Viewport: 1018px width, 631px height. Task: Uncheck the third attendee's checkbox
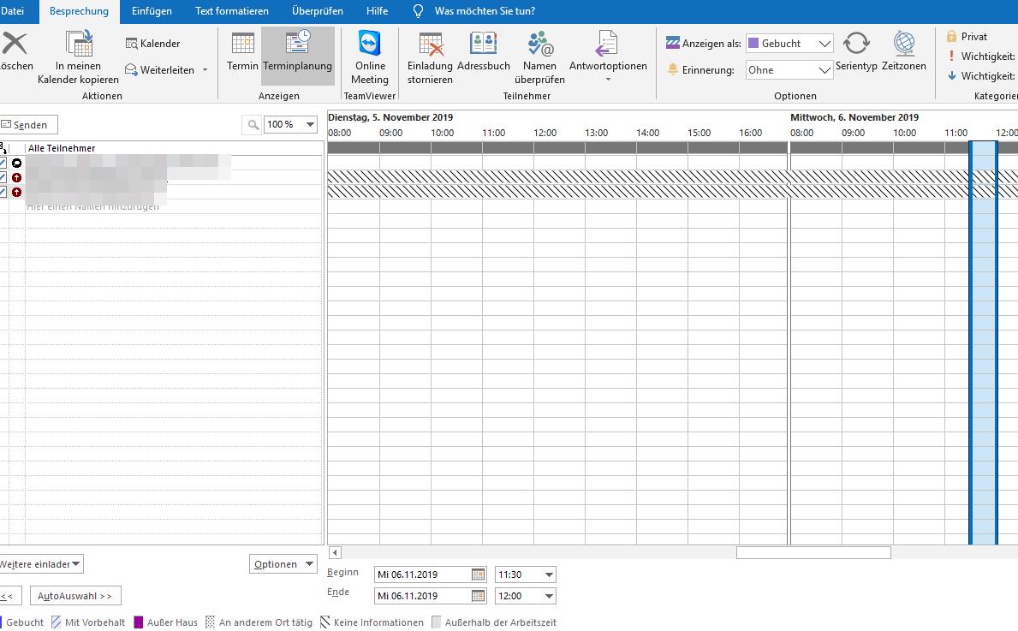pos(3,192)
